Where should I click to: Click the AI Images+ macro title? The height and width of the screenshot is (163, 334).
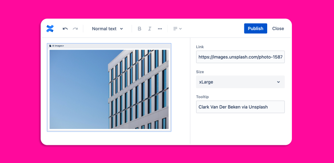coord(58,46)
